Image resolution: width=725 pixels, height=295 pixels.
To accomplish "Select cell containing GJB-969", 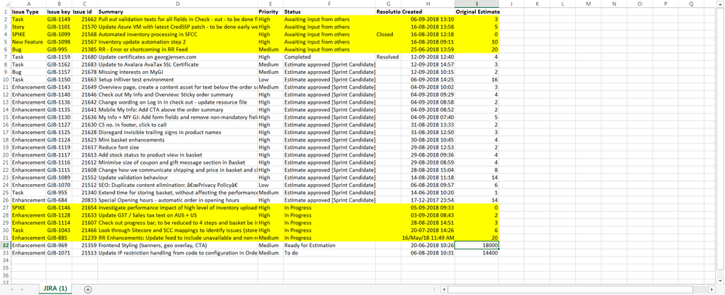I will tap(59, 246).
